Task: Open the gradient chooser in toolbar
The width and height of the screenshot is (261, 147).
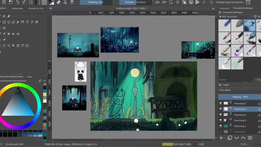Action: pyautogui.click(x=38, y=2)
